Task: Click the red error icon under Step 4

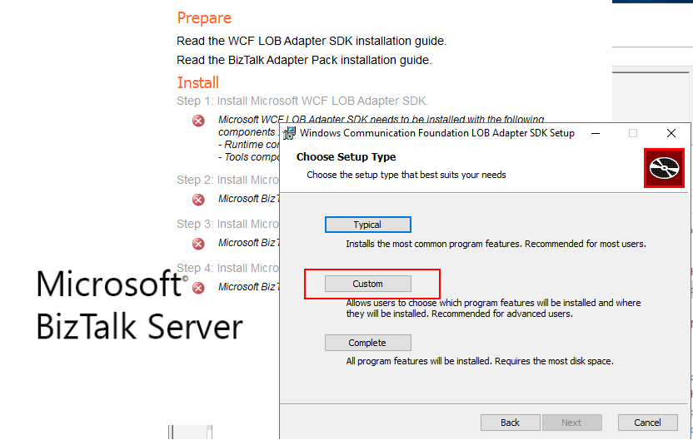Action: pyautogui.click(x=198, y=288)
